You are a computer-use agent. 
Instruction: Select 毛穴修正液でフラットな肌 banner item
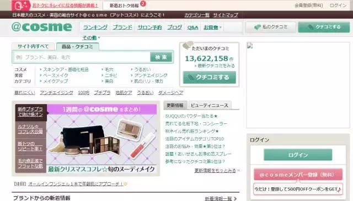tap(31, 164)
